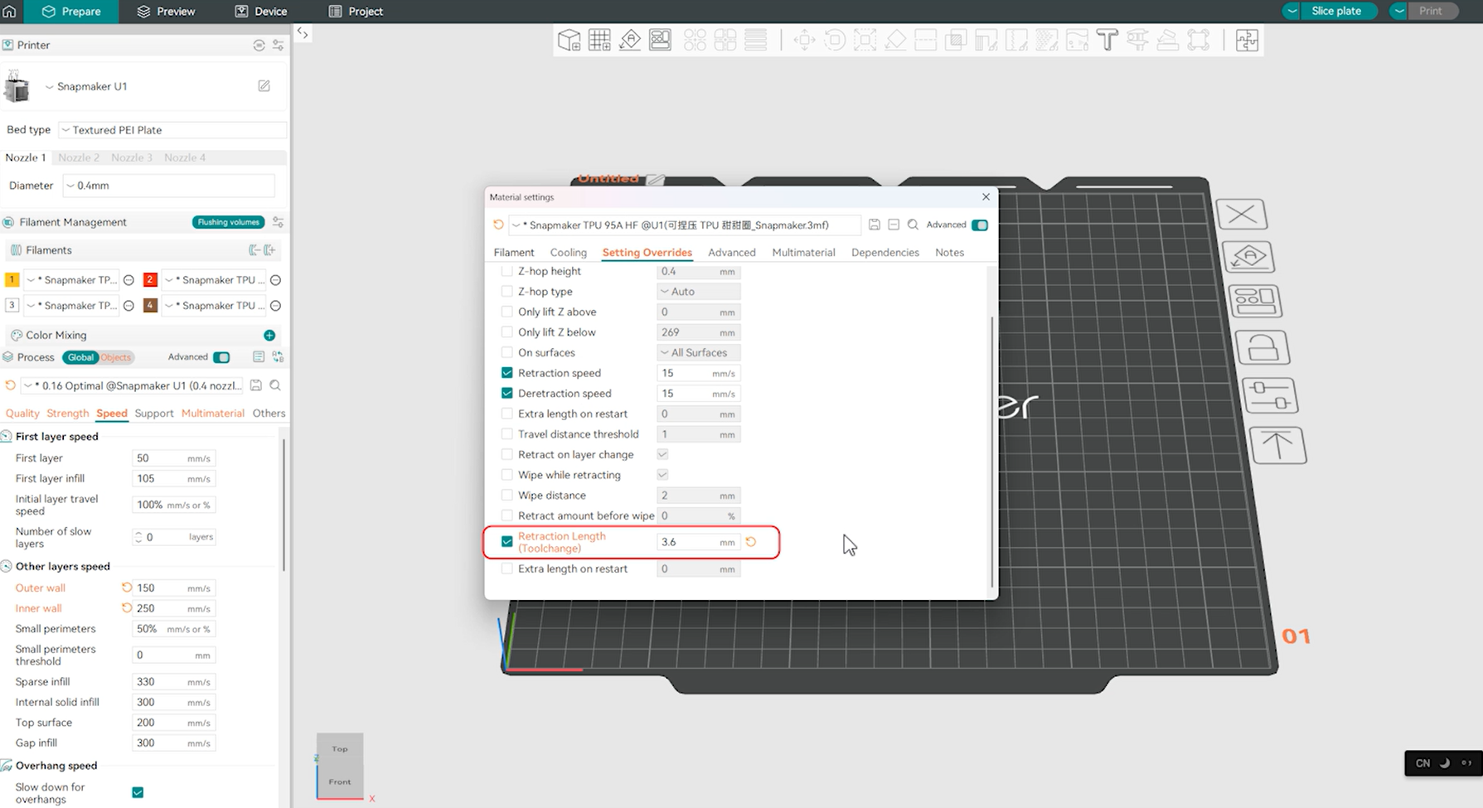1483x808 pixels.
Task: Click the Home icon in top bar
Action: pyautogui.click(x=10, y=12)
